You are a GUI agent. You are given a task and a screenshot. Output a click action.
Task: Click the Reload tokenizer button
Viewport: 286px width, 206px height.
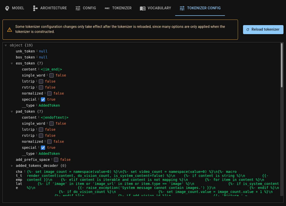click(x=263, y=30)
